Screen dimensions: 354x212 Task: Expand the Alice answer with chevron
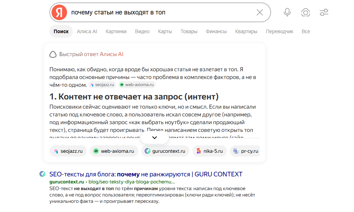click(155, 138)
